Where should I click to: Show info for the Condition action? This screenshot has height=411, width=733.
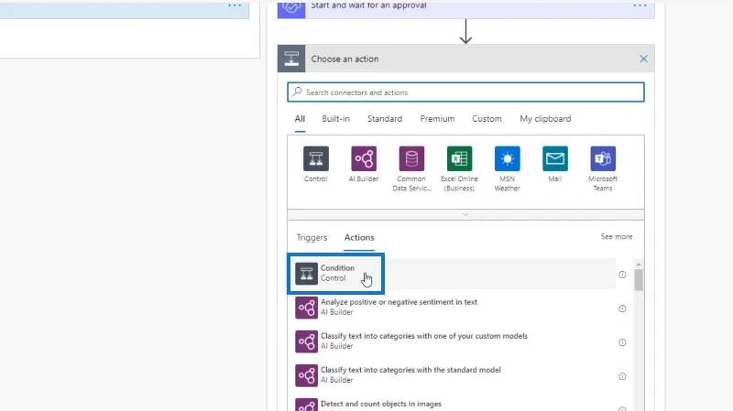click(x=622, y=275)
